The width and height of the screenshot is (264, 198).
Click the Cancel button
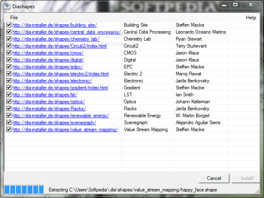(x=214, y=178)
